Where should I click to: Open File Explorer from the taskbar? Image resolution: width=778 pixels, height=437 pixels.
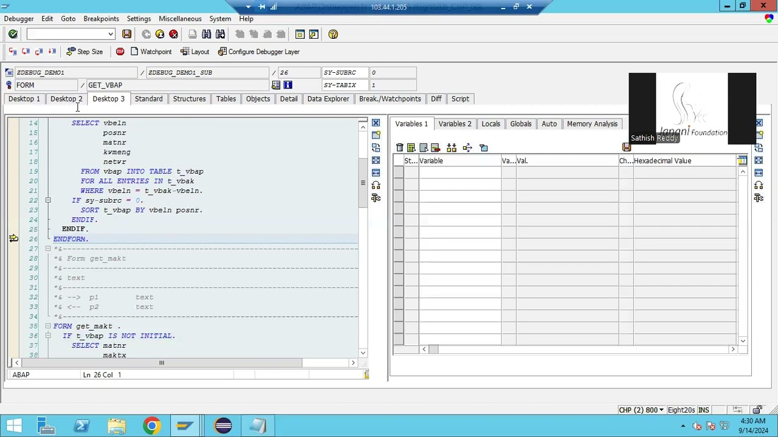point(117,425)
